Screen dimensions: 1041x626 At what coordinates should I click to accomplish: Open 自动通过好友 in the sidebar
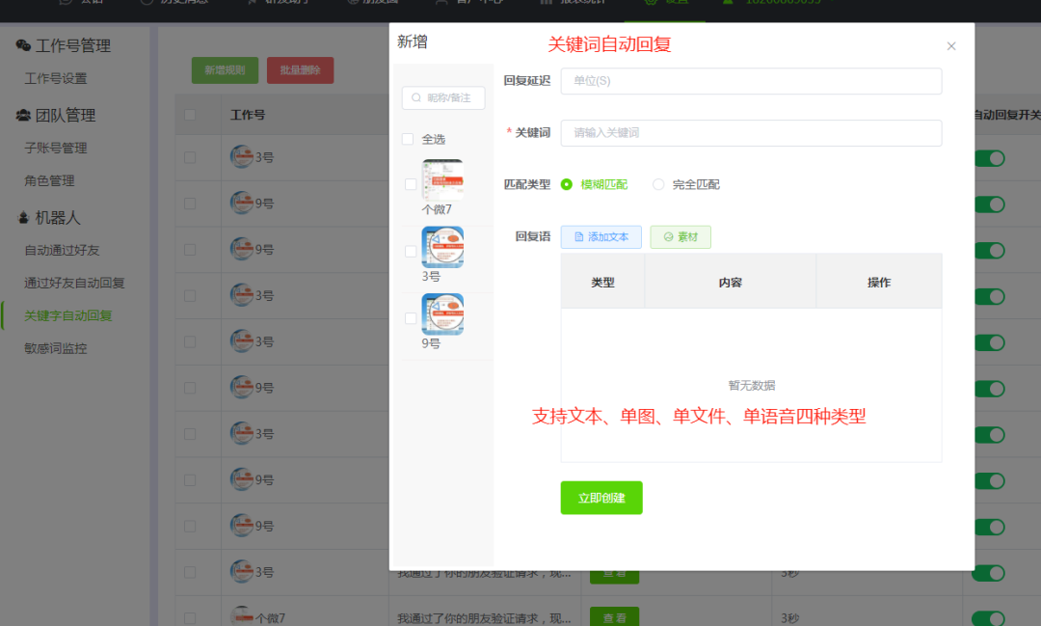pos(62,250)
